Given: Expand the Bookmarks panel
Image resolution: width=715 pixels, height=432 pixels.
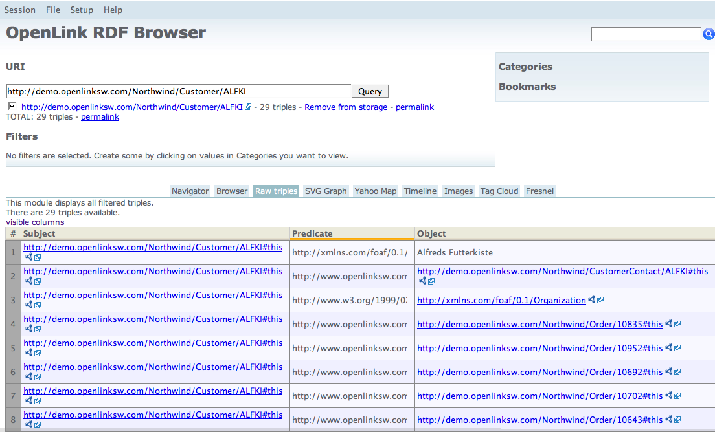Looking at the screenshot, I should [527, 87].
